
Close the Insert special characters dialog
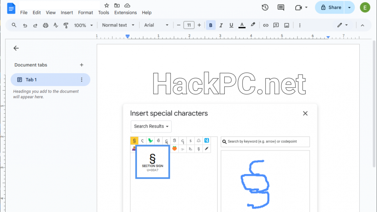pos(305,113)
